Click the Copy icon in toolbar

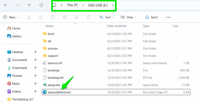click(41, 17)
